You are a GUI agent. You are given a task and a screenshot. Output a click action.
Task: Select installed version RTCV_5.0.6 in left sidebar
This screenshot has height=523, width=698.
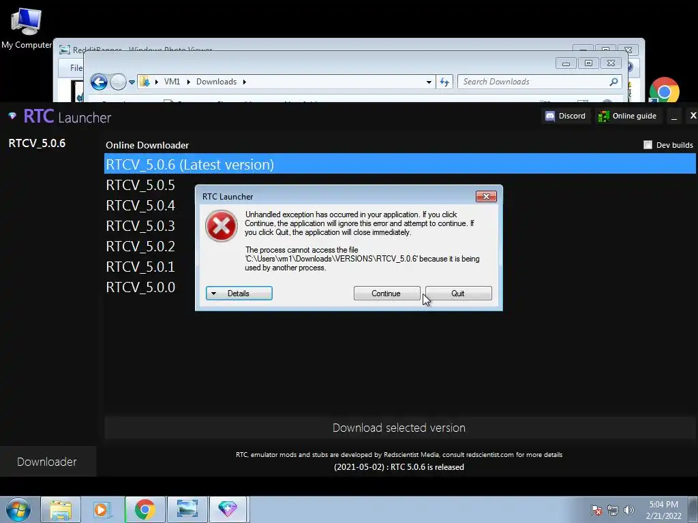pos(37,143)
